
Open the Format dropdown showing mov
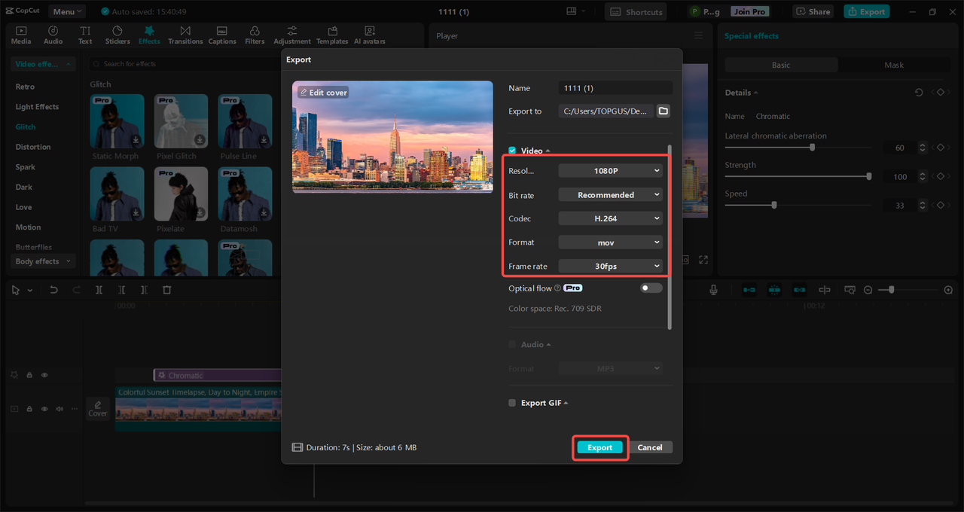[610, 242]
